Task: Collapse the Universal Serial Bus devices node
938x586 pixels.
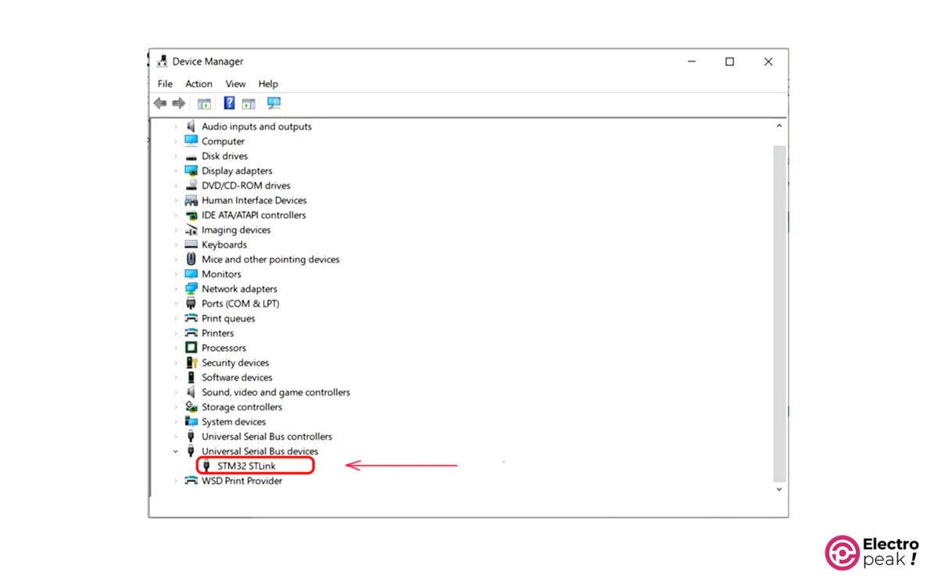Action: pyautogui.click(x=176, y=452)
